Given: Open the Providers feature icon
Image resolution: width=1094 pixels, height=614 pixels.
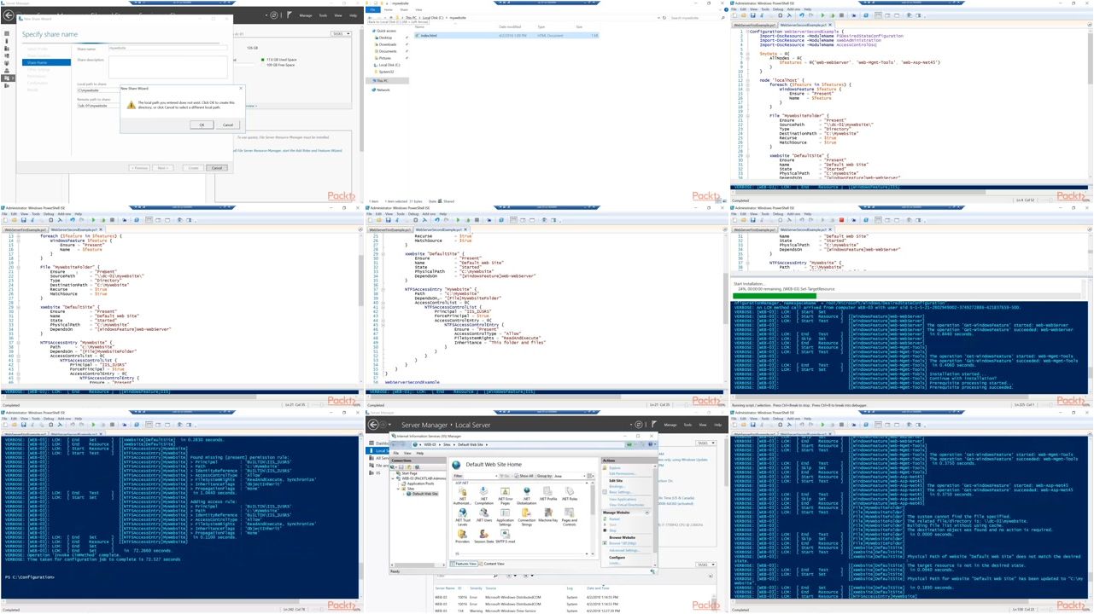Looking at the screenshot, I should (462, 536).
